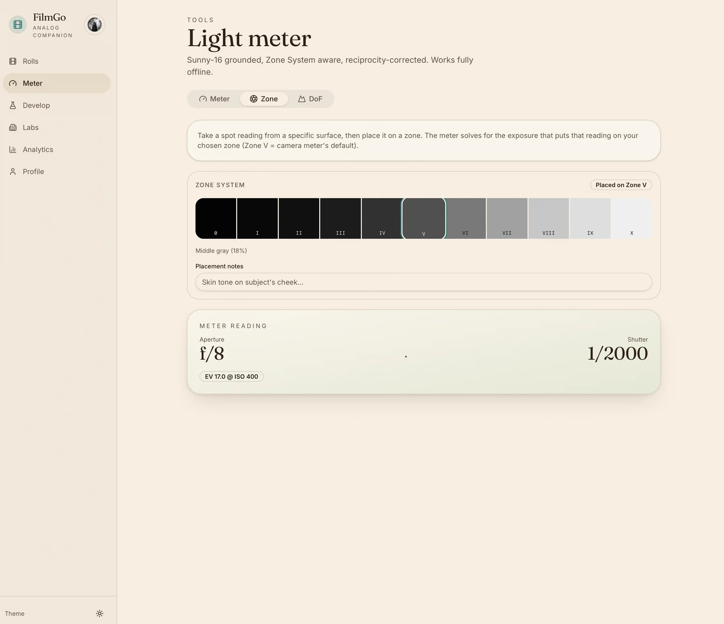Switch to the DoF tab
Screen dimensions: 724x624
pos(310,99)
